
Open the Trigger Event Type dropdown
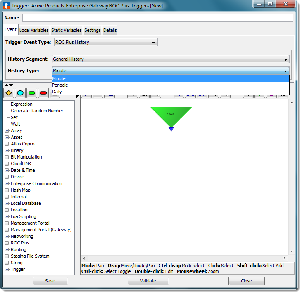pyautogui.click(x=106, y=42)
